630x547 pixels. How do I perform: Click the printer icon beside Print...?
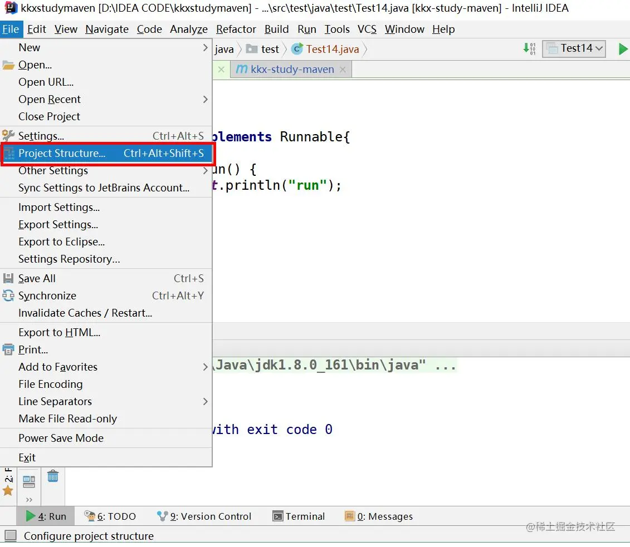8,349
